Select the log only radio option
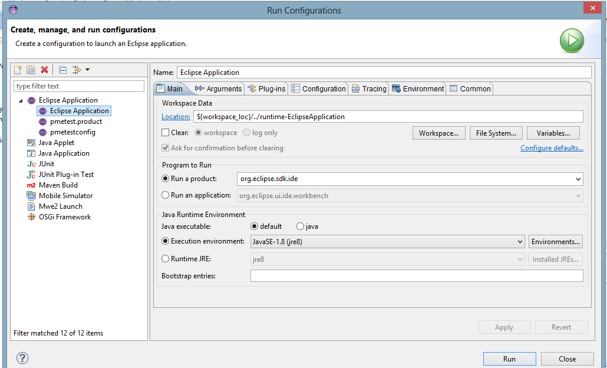The height and width of the screenshot is (368, 607). pos(246,133)
